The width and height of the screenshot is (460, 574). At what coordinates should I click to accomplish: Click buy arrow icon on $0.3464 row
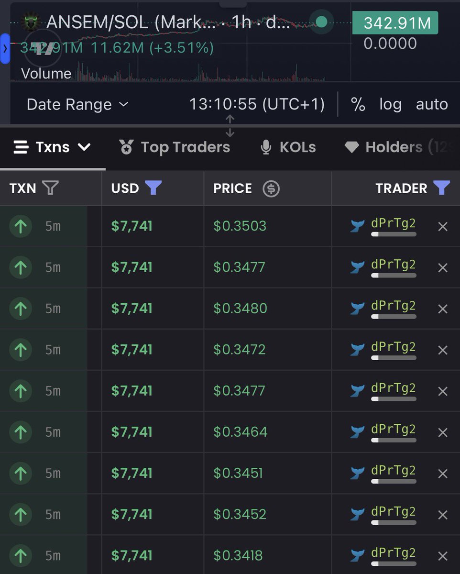click(20, 432)
